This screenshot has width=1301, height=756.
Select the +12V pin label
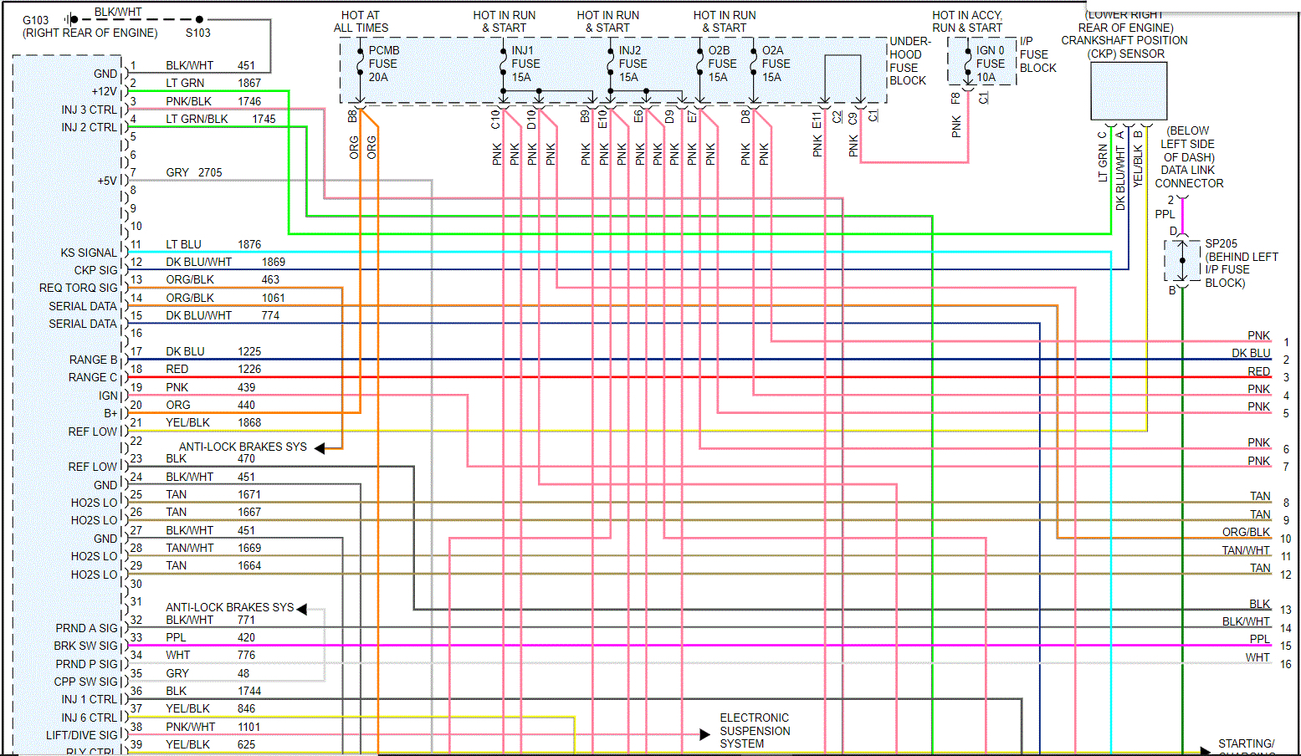coord(105,91)
